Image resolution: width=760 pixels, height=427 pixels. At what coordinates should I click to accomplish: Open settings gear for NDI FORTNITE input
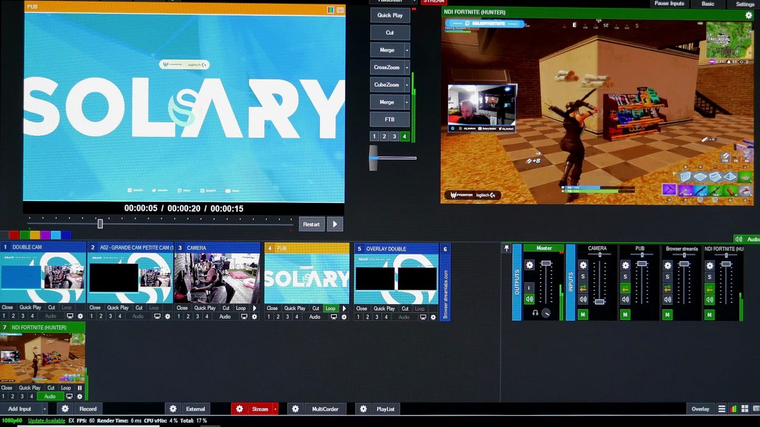[x=79, y=396]
